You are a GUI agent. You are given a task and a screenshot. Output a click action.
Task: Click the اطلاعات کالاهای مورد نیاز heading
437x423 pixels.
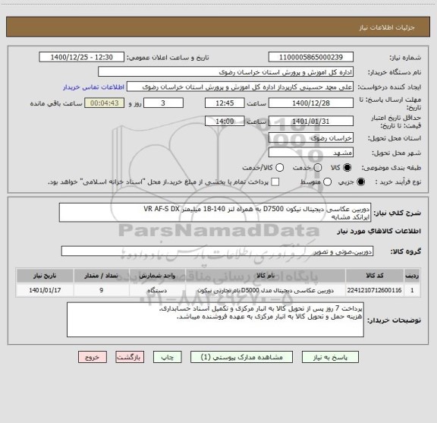coord(379,232)
